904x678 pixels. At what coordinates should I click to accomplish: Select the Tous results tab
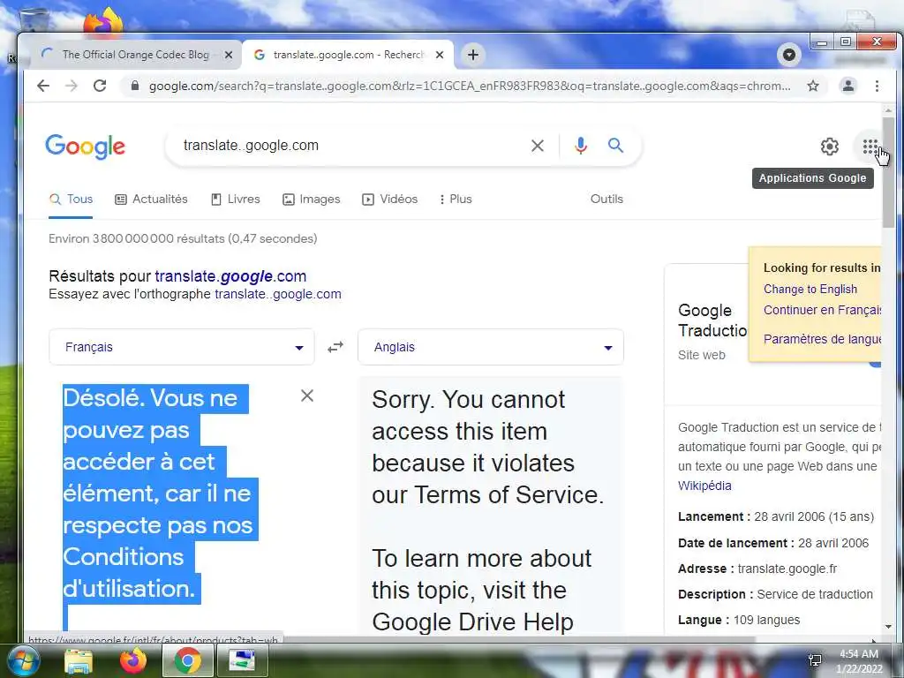pyautogui.click(x=71, y=199)
